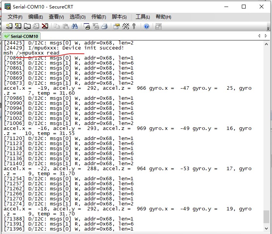Click the terminal scrollbar up arrow

pyautogui.click(x=266, y=44)
